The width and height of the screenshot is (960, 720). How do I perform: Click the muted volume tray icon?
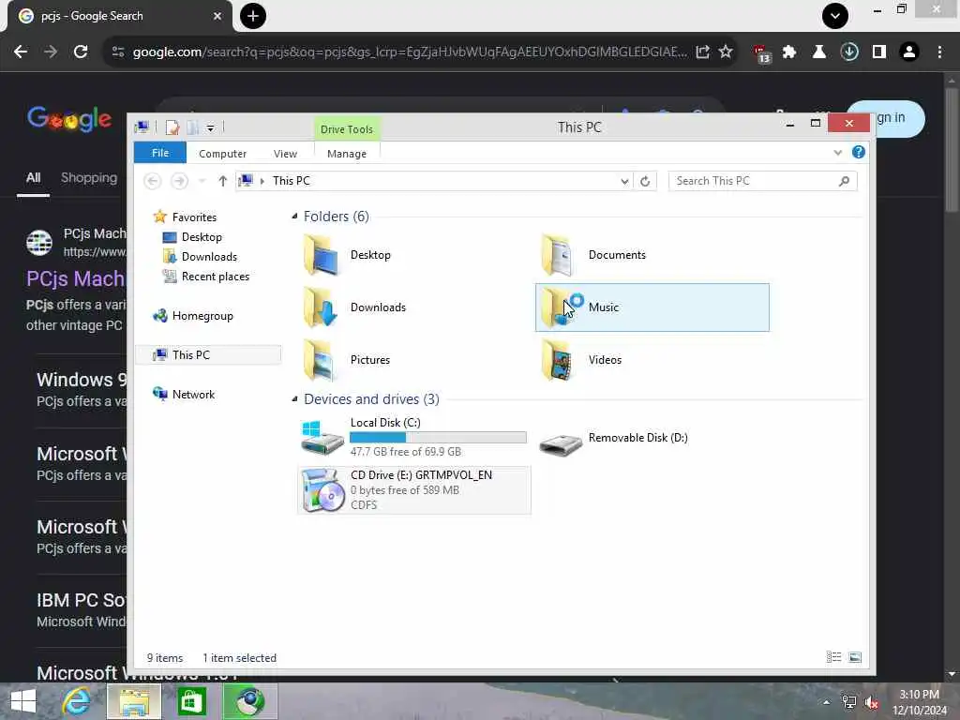871,702
